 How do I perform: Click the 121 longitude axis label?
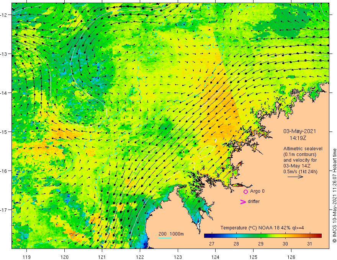102,257
